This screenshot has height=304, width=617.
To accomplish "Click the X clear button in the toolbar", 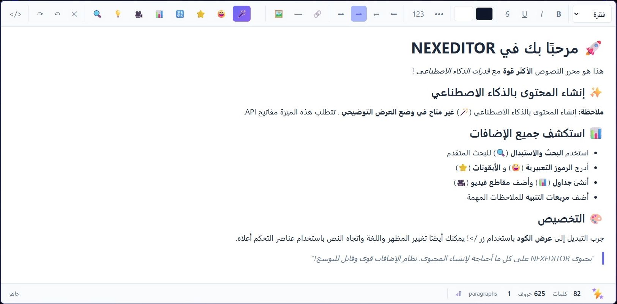I will tap(74, 14).
